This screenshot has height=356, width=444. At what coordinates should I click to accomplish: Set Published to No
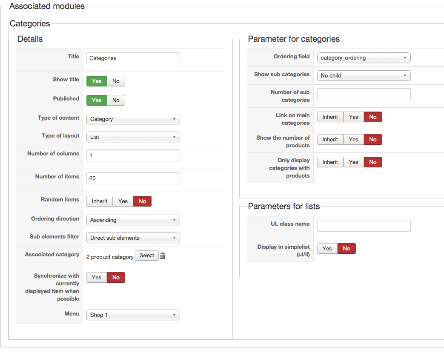(x=116, y=100)
